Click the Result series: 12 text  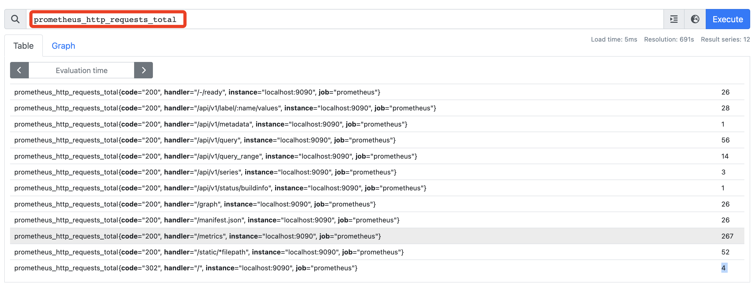(725, 39)
